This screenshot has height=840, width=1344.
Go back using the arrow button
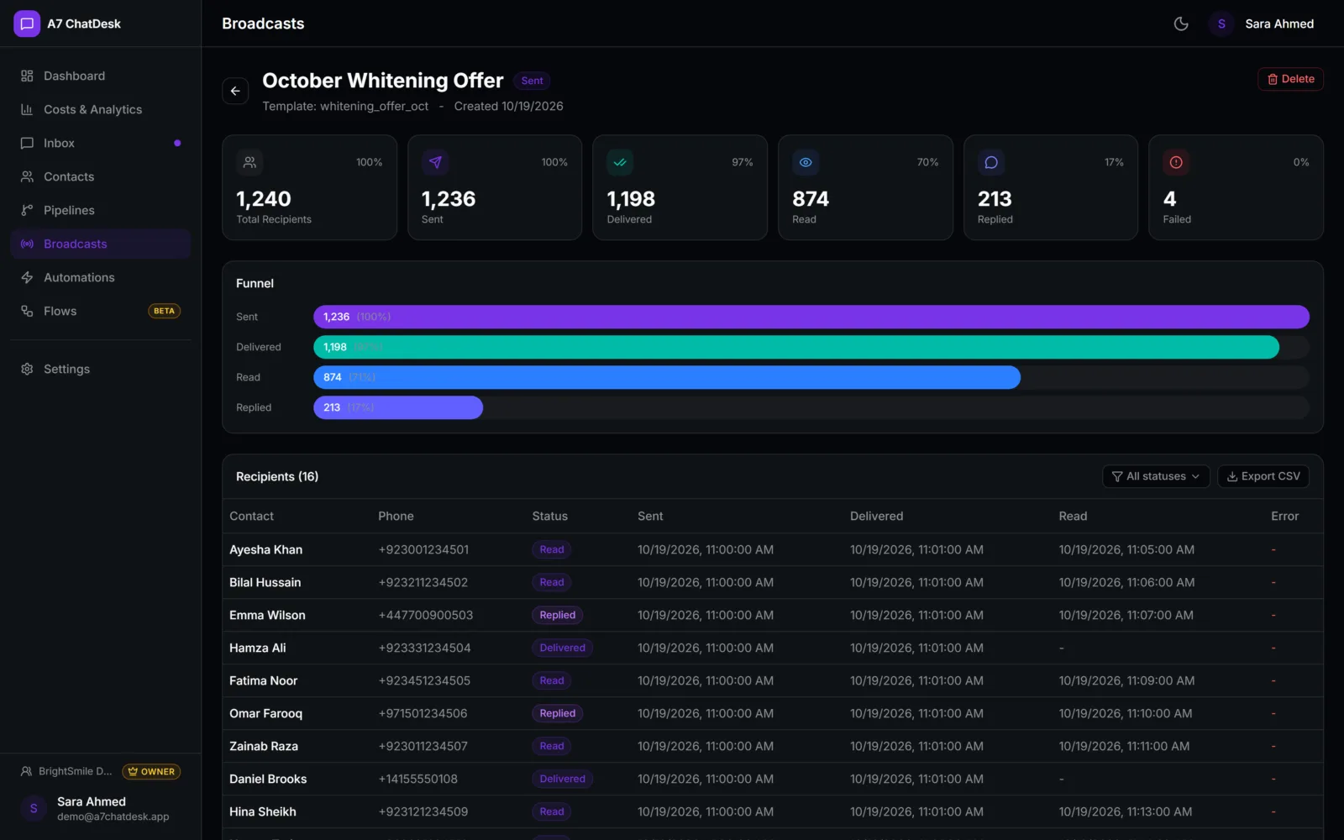tap(235, 91)
